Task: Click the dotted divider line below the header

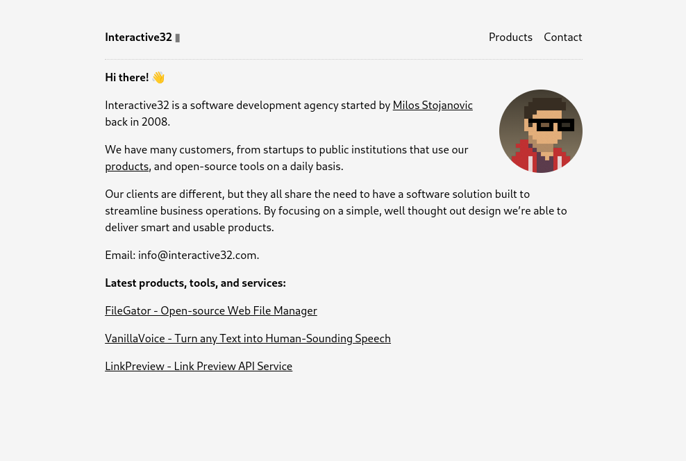Action: click(343, 60)
